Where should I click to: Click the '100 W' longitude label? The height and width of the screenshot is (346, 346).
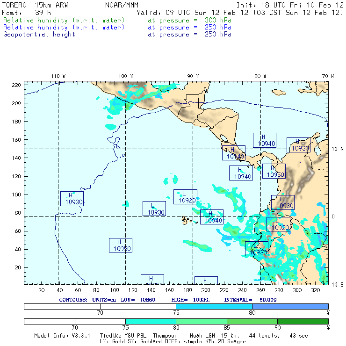[126, 76]
